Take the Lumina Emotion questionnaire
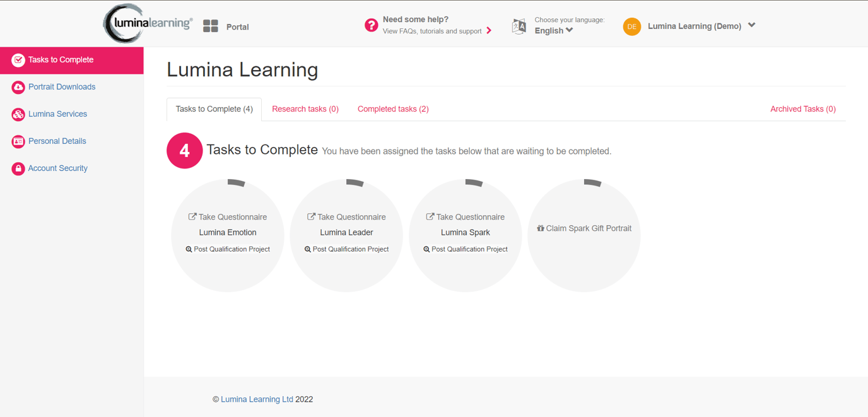Screen dimensions: 868x417 (x=228, y=217)
